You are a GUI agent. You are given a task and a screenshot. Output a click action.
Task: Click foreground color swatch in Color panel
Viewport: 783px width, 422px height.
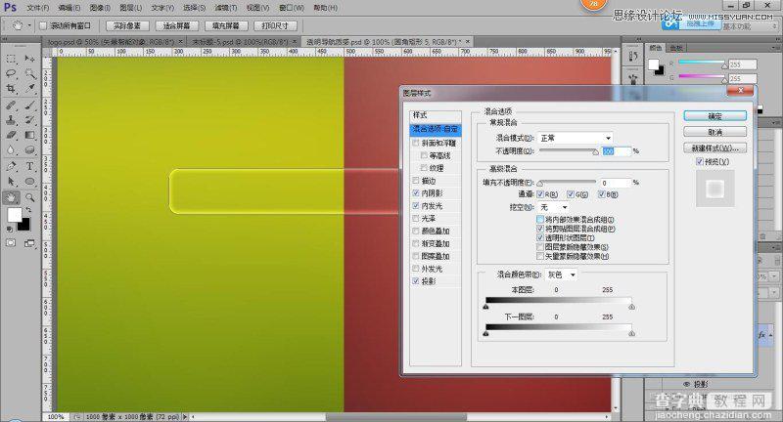(x=653, y=64)
